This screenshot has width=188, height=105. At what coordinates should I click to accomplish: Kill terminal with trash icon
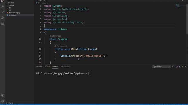click(x=179, y=67)
